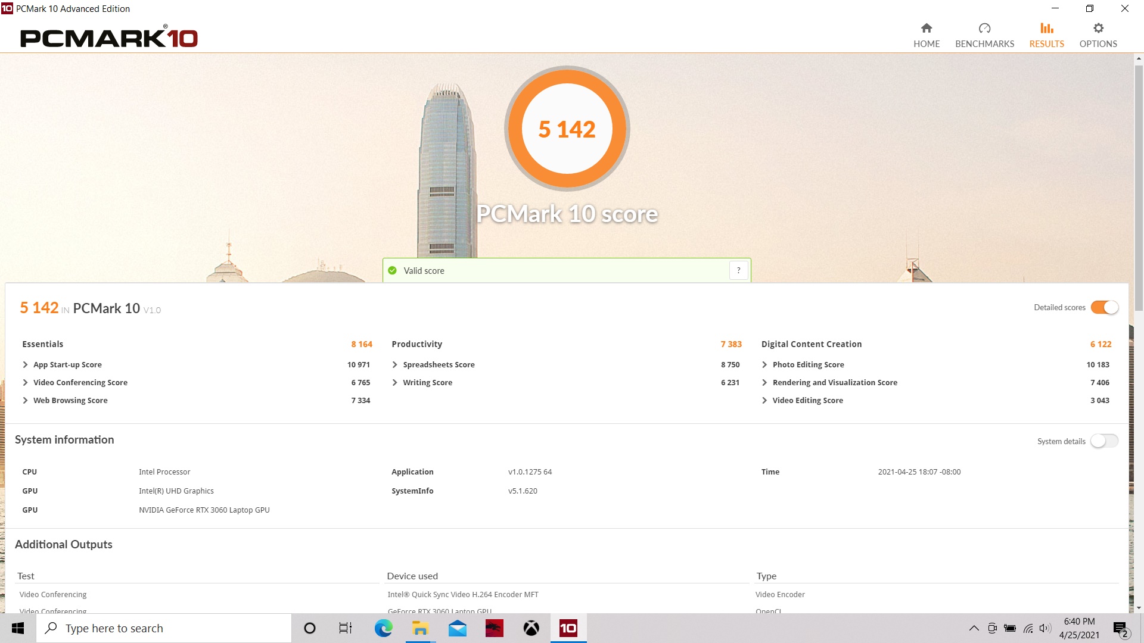Click the battery tray icon
The width and height of the screenshot is (1144, 643).
click(1010, 628)
